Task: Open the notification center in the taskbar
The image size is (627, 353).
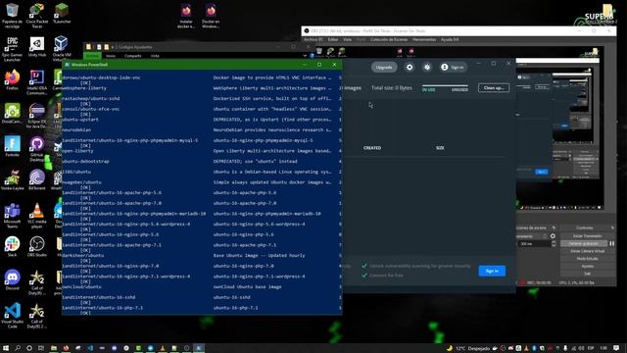Action: pos(616,348)
